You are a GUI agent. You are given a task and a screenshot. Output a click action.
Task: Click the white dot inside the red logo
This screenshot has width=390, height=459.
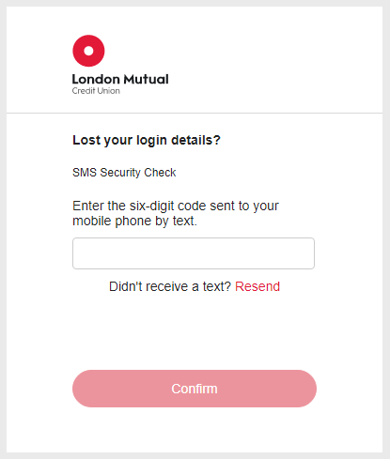click(x=88, y=51)
